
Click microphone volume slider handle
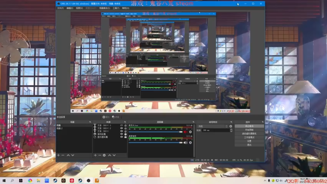pos(181,132)
